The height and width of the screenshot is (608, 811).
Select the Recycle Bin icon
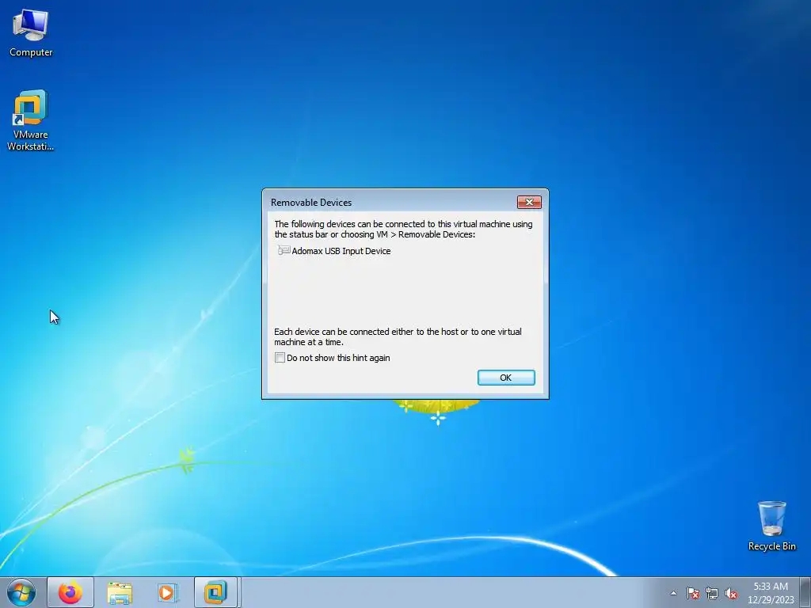(x=771, y=526)
